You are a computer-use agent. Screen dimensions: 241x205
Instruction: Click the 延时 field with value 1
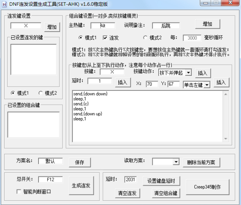point(100,81)
